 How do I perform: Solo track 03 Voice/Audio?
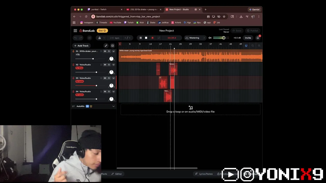click(109, 78)
